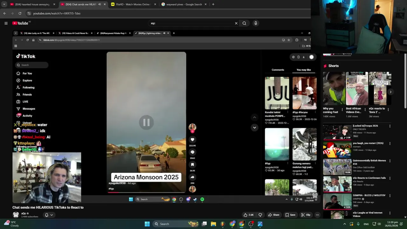The image size is (407, 229).
Task: Like the TikTok with heart icon
Action: click(x=192, y=140)
